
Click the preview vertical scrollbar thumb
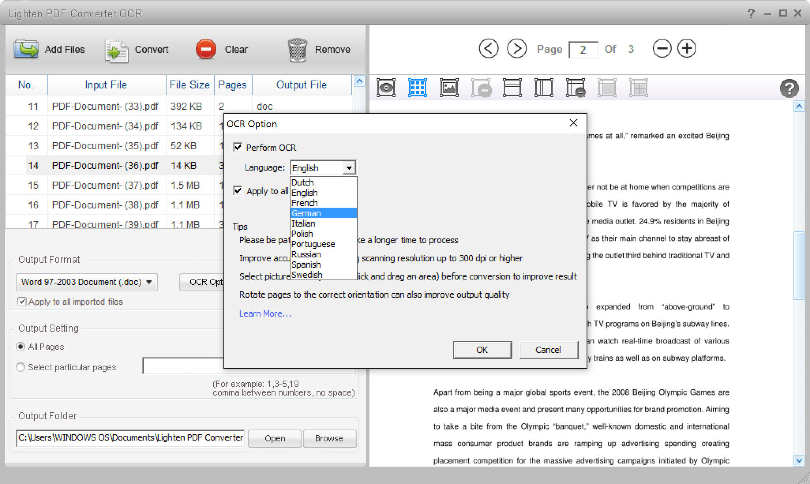pyautogui.click(x=799, y=266)
